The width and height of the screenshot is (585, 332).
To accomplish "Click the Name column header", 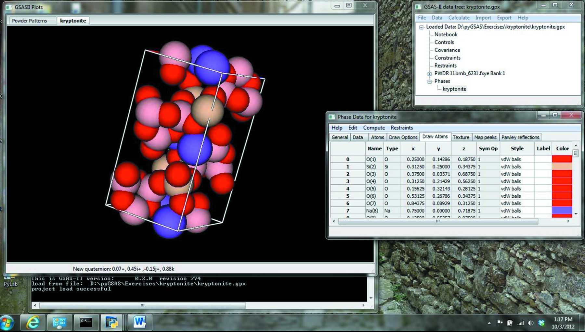I will pos(375,149).
